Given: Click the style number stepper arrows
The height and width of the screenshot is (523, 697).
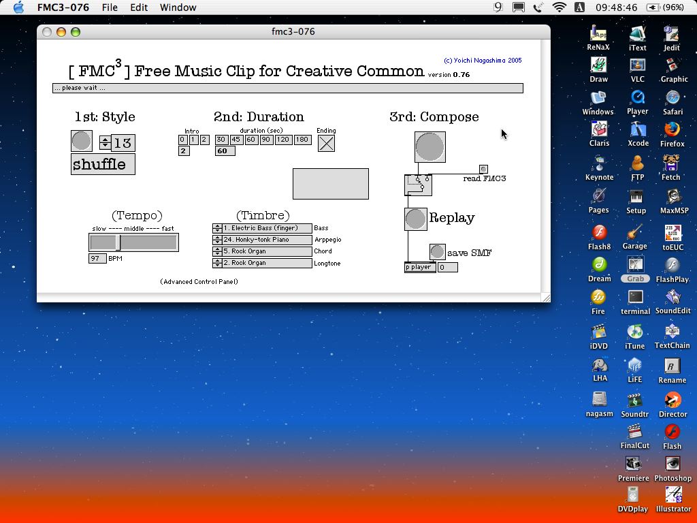Looking at the screenshot, I should 105,142.
